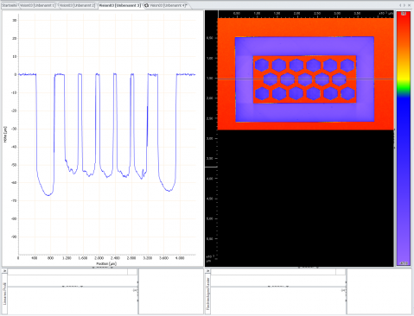Click the top label of the color scale bar
414x316 pixels.
click(x=404, y=14)
